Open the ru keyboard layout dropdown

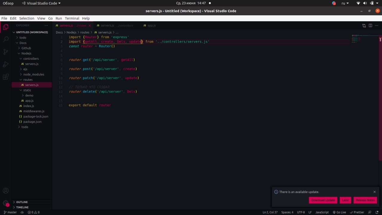tap(345, 3)
